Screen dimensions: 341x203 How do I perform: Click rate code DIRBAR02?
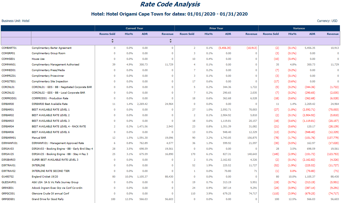pos(8,115)
